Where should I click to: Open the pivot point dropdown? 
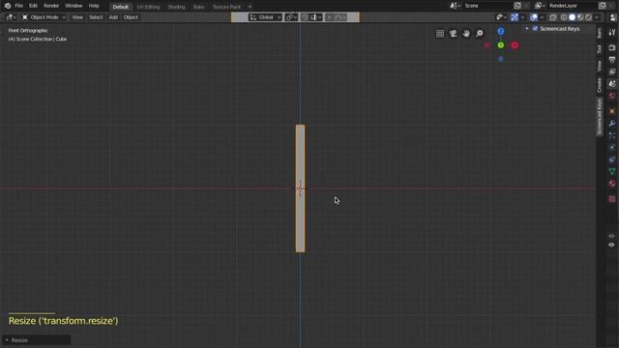[291, 17]
